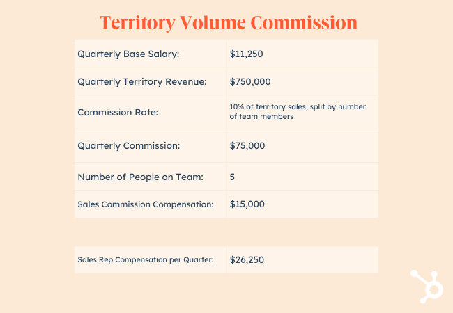
Task: Select Sales Rep Compensation per Quarter label
Action: click(x=144, y=260)
